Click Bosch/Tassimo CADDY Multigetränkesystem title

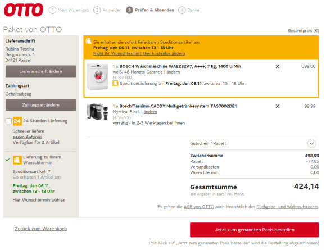coord(178,106)
